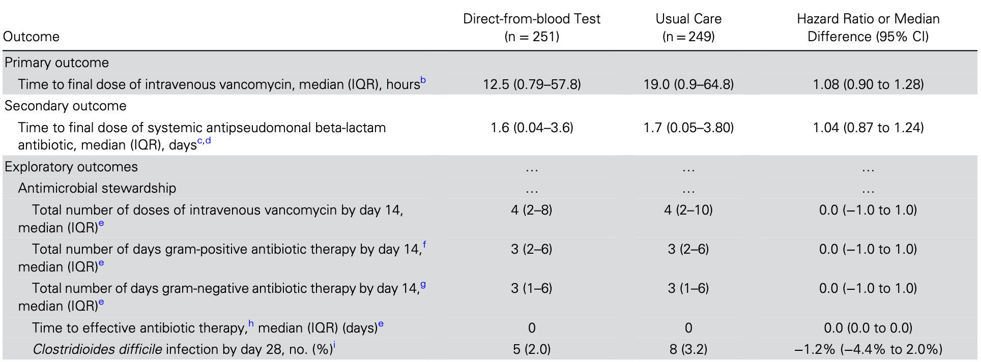Click the hazard ratio 1.08 (0.90 to 1.28)
Viewport: 981px width, 362px height.
click(868, 84)
